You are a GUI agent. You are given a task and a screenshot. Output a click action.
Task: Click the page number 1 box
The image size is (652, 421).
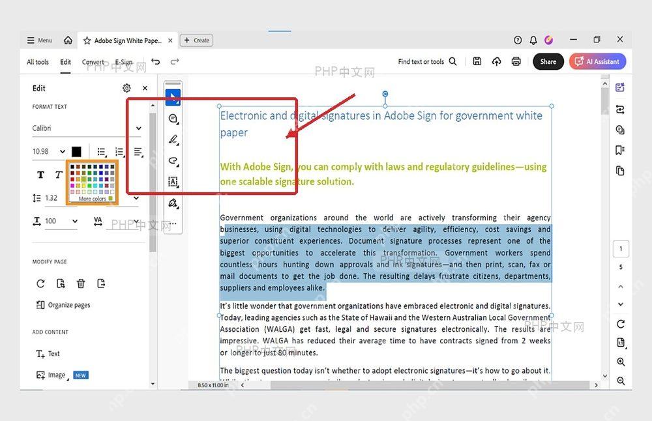point(621,249)
